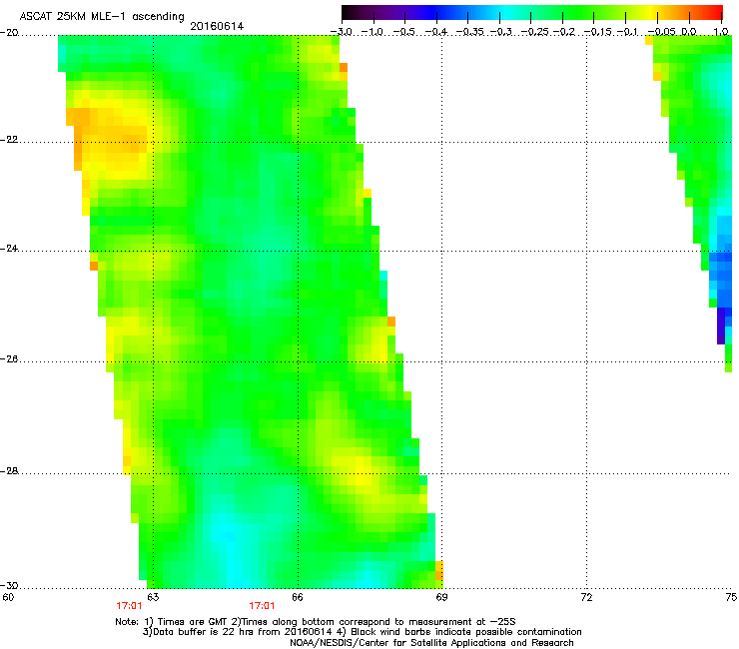Click the -0.3 color scale label
739x649 pixels.
pos(501,32)
